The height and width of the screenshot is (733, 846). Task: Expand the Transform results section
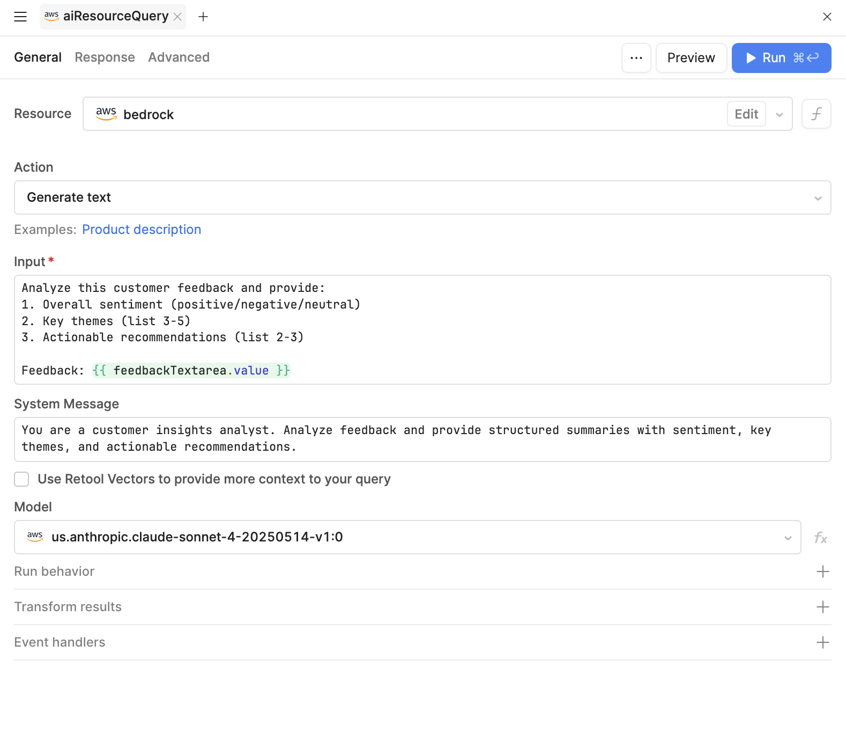click(x=422, y=607)
